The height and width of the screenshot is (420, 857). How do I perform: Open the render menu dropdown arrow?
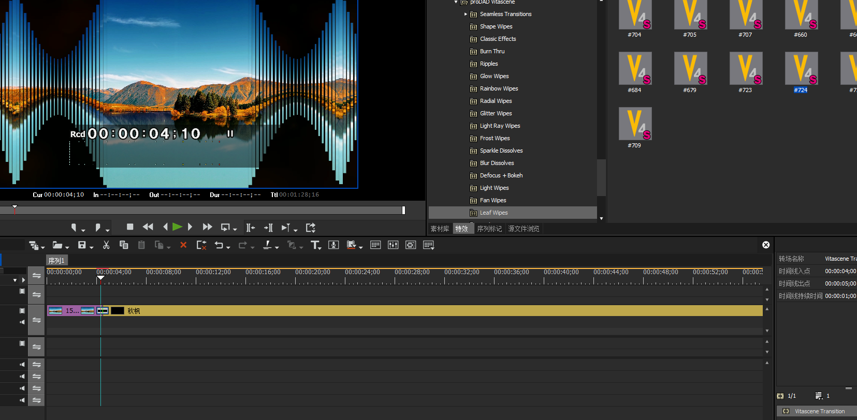click(x=360, y=247)
